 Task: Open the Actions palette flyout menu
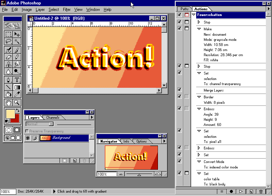tap(269, 9)
